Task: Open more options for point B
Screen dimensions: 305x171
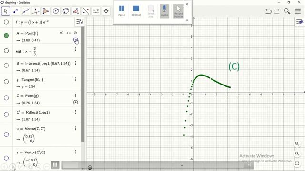Action: click(75, 63)
